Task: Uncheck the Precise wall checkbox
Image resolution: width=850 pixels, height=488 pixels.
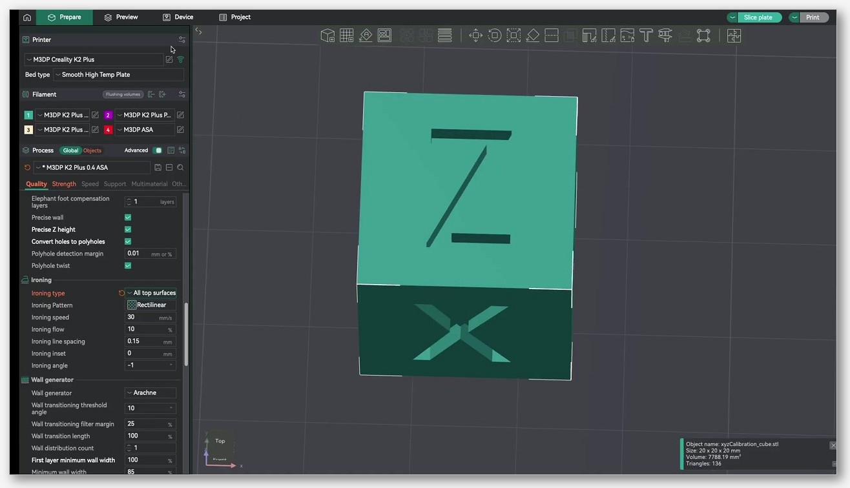Action: click(128, 218)
